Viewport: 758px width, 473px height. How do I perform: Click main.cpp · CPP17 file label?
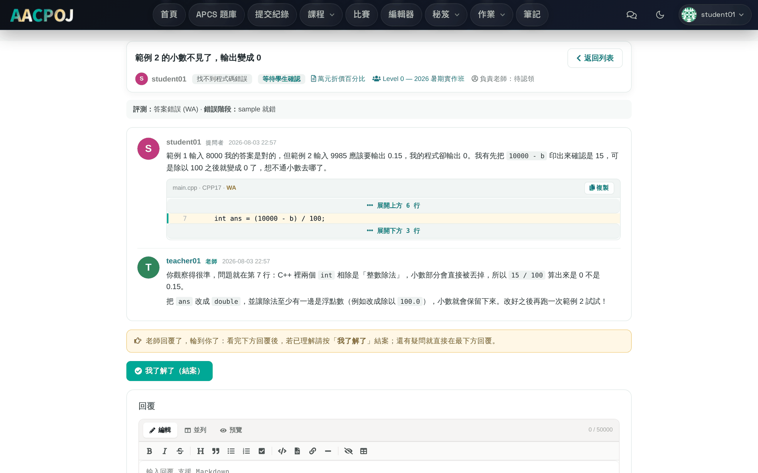(x=197, y=188)
